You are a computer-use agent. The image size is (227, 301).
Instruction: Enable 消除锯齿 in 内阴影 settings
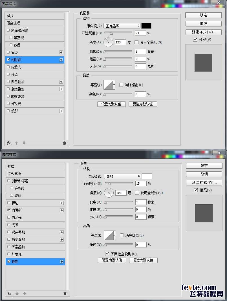pyautogui.click(x=121, y=85)
